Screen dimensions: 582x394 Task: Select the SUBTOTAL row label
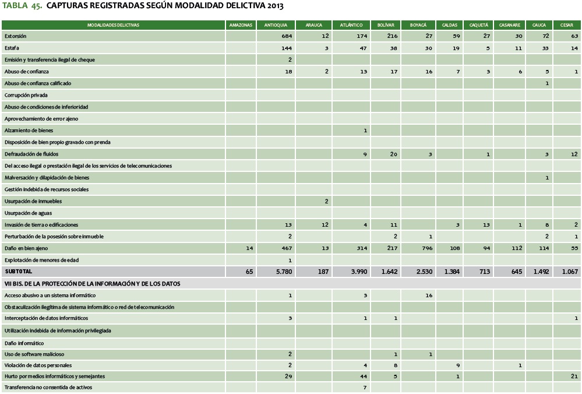19,272
